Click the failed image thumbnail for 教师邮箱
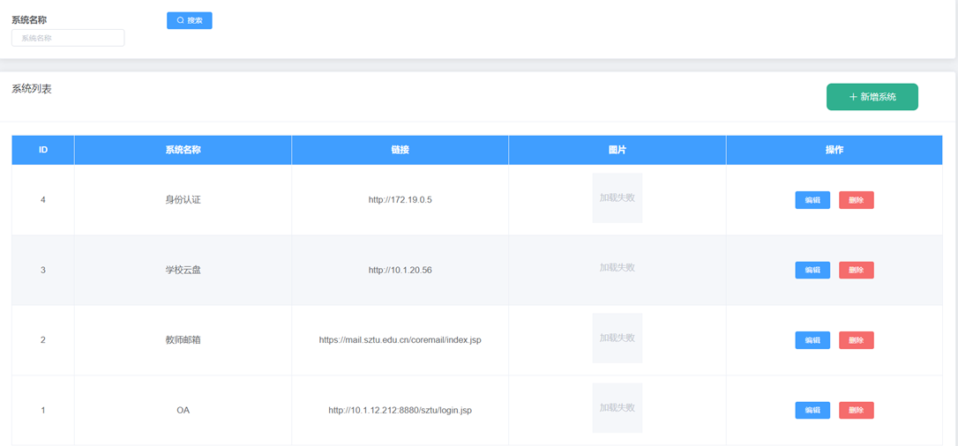The width and height of the screenshot is (958, 446). tap(617, 338)
